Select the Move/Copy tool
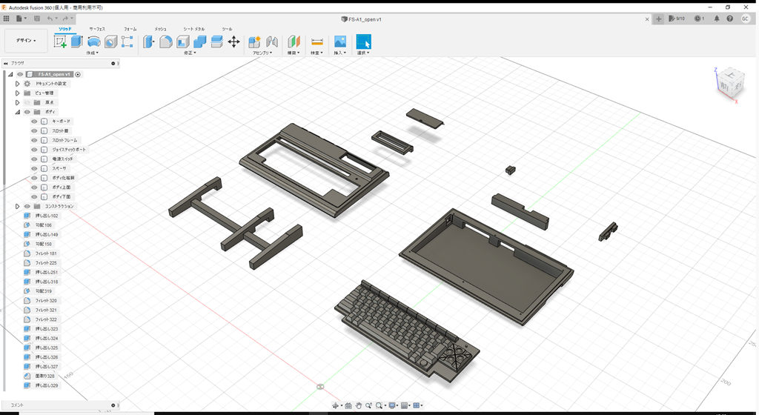Screen dimensions: 759x415 tap(233, 42)
